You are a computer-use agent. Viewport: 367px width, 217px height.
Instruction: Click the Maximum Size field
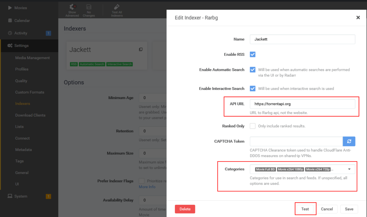[153, 153]
